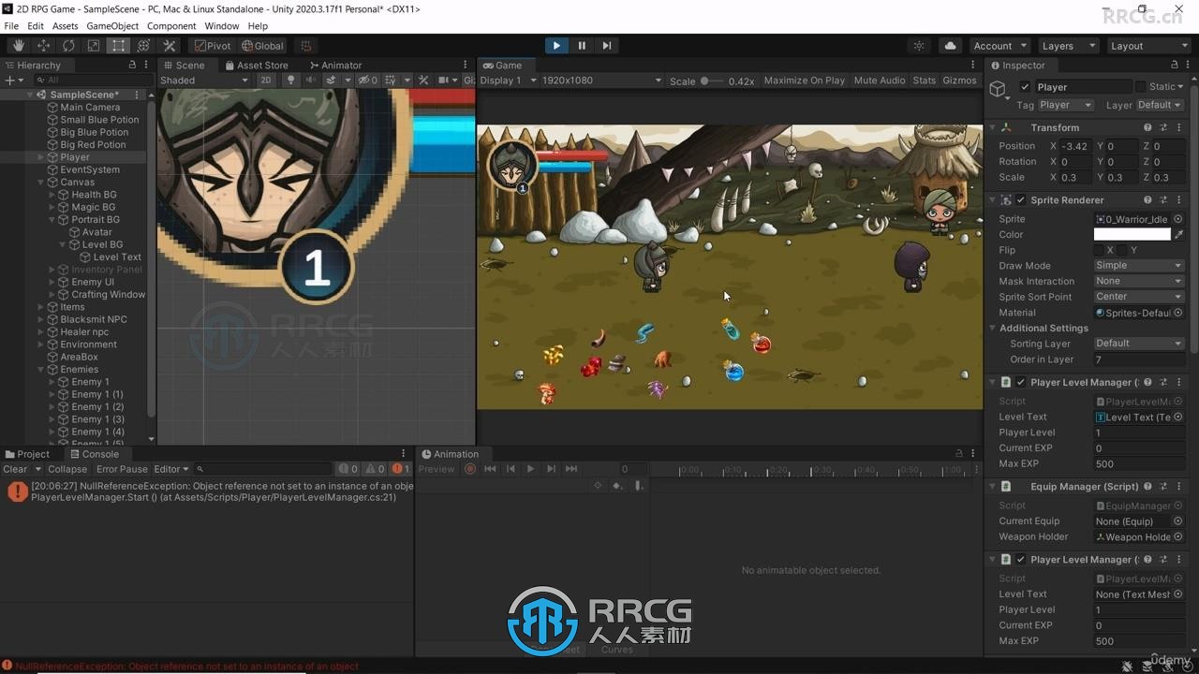The width and height of the screenshot is (1199, 674).
Task: Toggle the grid snapping icon
Action: 306,45
